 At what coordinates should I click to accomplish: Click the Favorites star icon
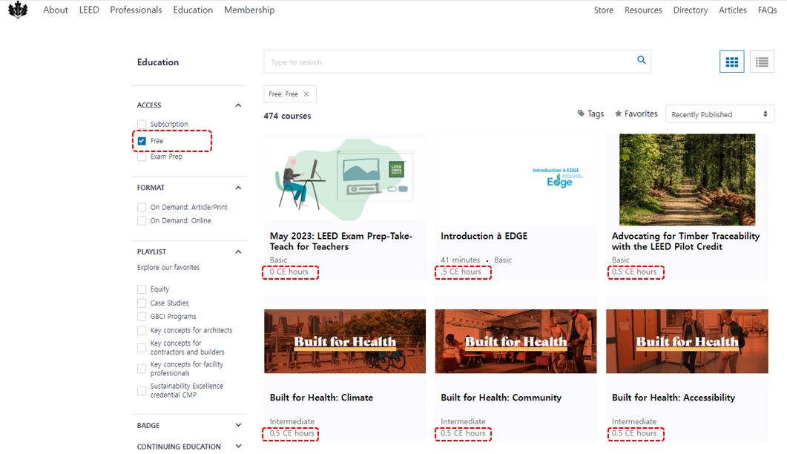(619, 113)
